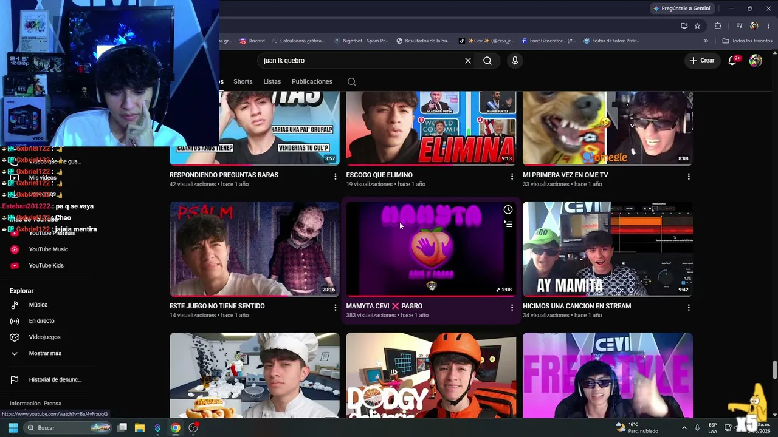
Task: Open Nightbot bookmark
Action: [x=361, y=41]
